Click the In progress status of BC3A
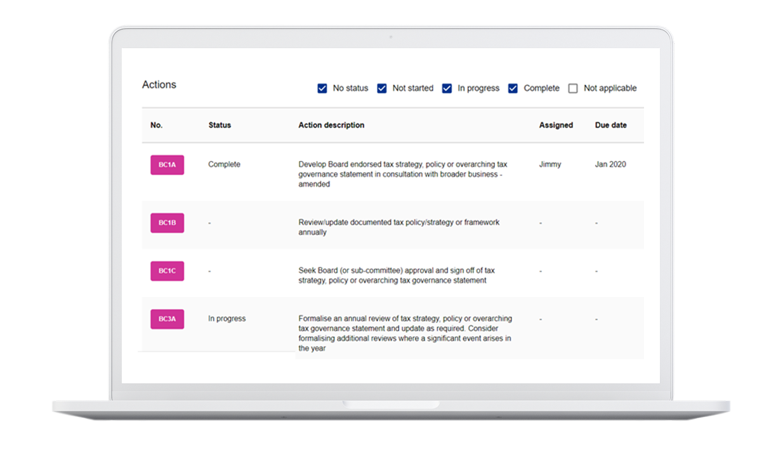 coord(227,319)
